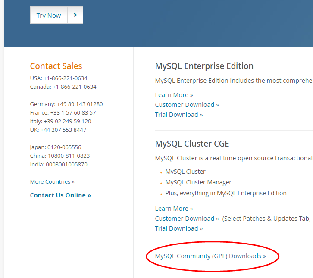Click the Contact Sales heading
313x278 pixels.
pyautogui.click(x=56, y=66)
